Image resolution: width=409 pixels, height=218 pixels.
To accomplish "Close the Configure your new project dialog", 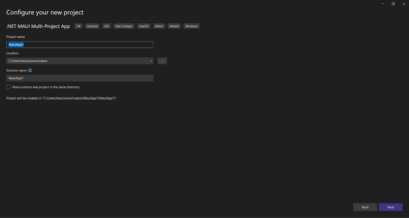I will tap(404, 4).
